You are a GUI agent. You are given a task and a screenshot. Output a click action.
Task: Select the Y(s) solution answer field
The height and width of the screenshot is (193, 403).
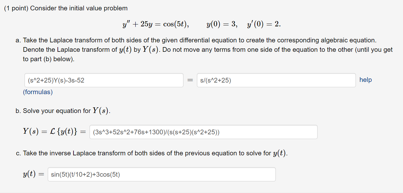click(203, 132)
